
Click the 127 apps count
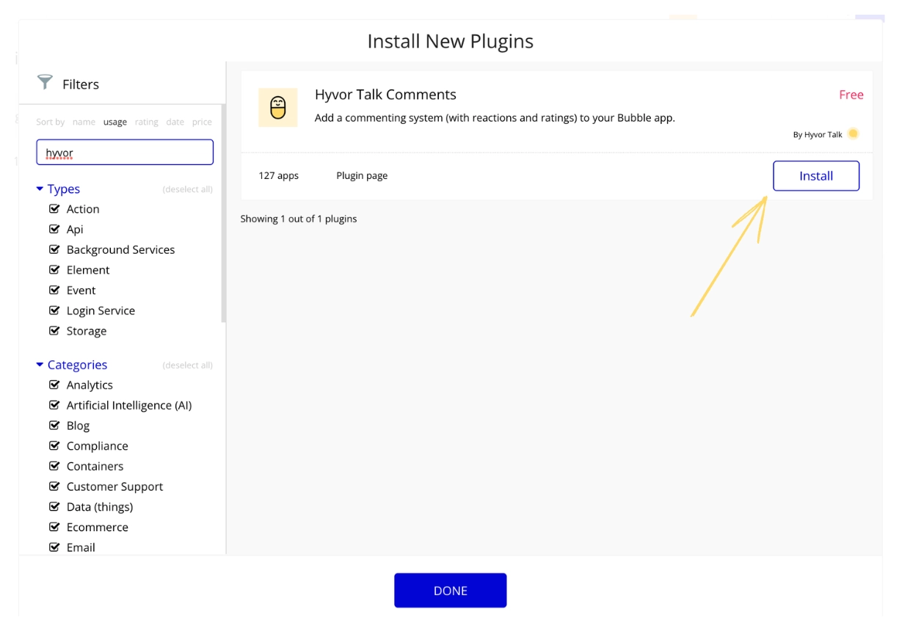point(279,176)
